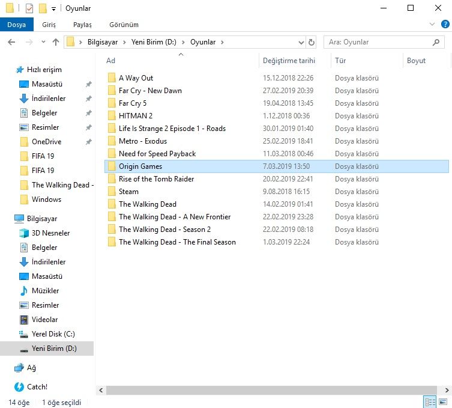Viewport: 452px width, 408px height.
Task: Expand chevron after Oyunlar in breadcrumb
Action: (x=222, y=43)
